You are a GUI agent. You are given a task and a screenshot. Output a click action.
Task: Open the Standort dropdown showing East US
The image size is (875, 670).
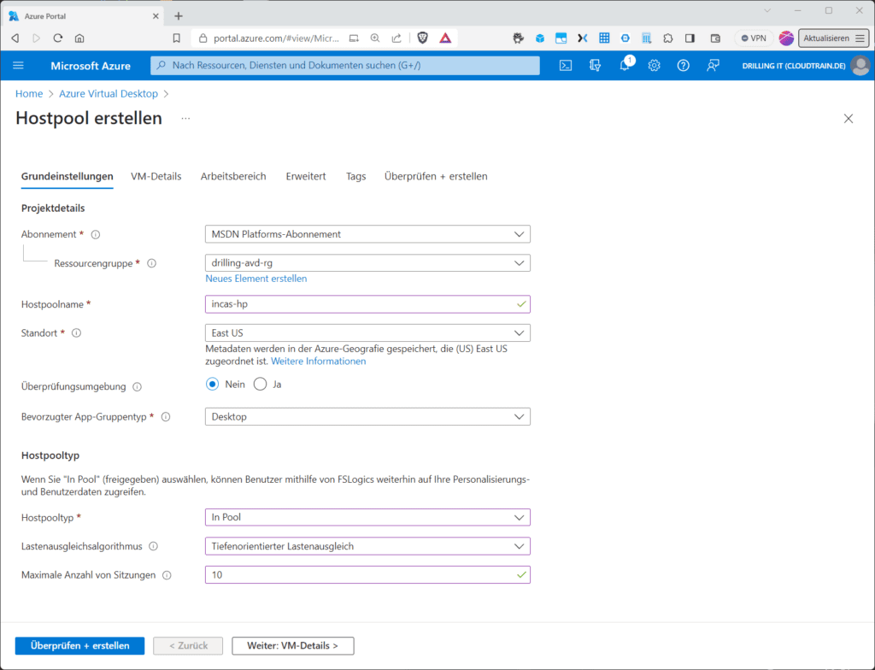coord(367,332)
